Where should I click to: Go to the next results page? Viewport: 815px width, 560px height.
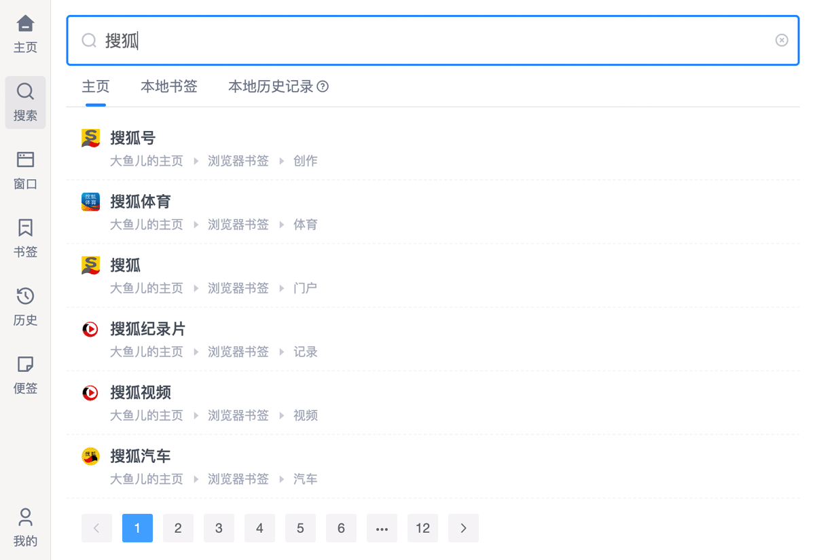(463, 528)
